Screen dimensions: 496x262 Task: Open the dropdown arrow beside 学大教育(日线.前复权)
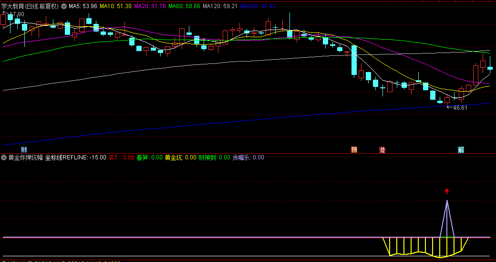pyautogui.click(x=64, y=6)
